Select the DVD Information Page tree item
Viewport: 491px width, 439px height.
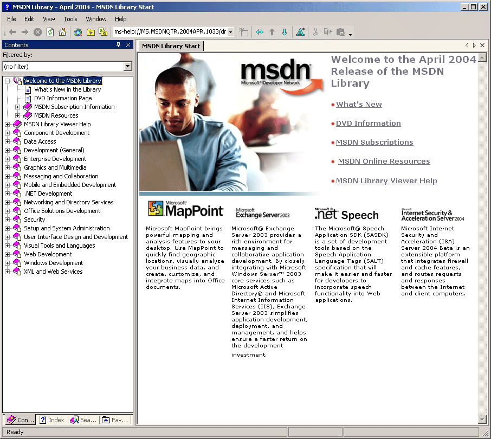click(x=63, y=98)
